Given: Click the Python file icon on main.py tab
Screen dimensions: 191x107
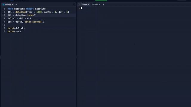Looking at the screenshot, I should pos(3,4).
